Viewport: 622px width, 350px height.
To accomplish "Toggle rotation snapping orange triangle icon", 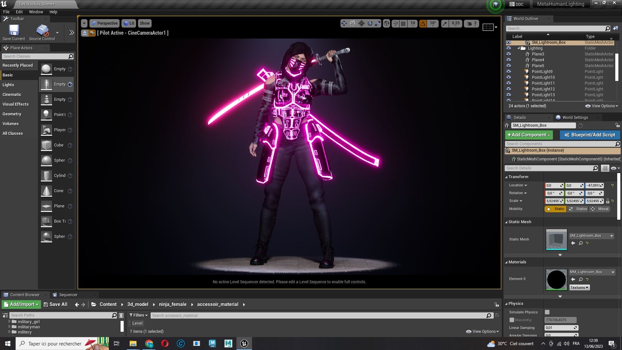I will 423,23.
